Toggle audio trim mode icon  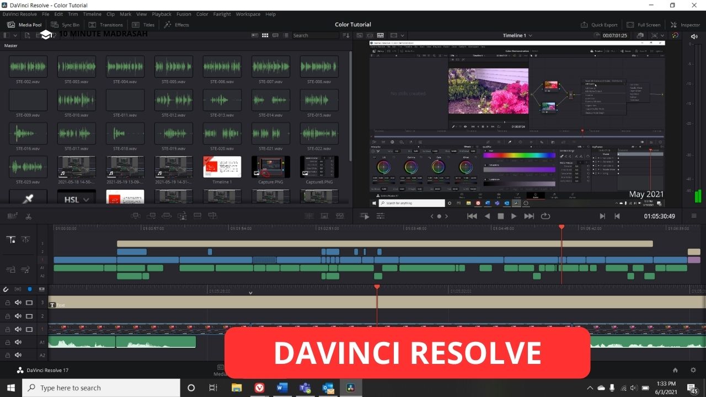coord(18,289)
